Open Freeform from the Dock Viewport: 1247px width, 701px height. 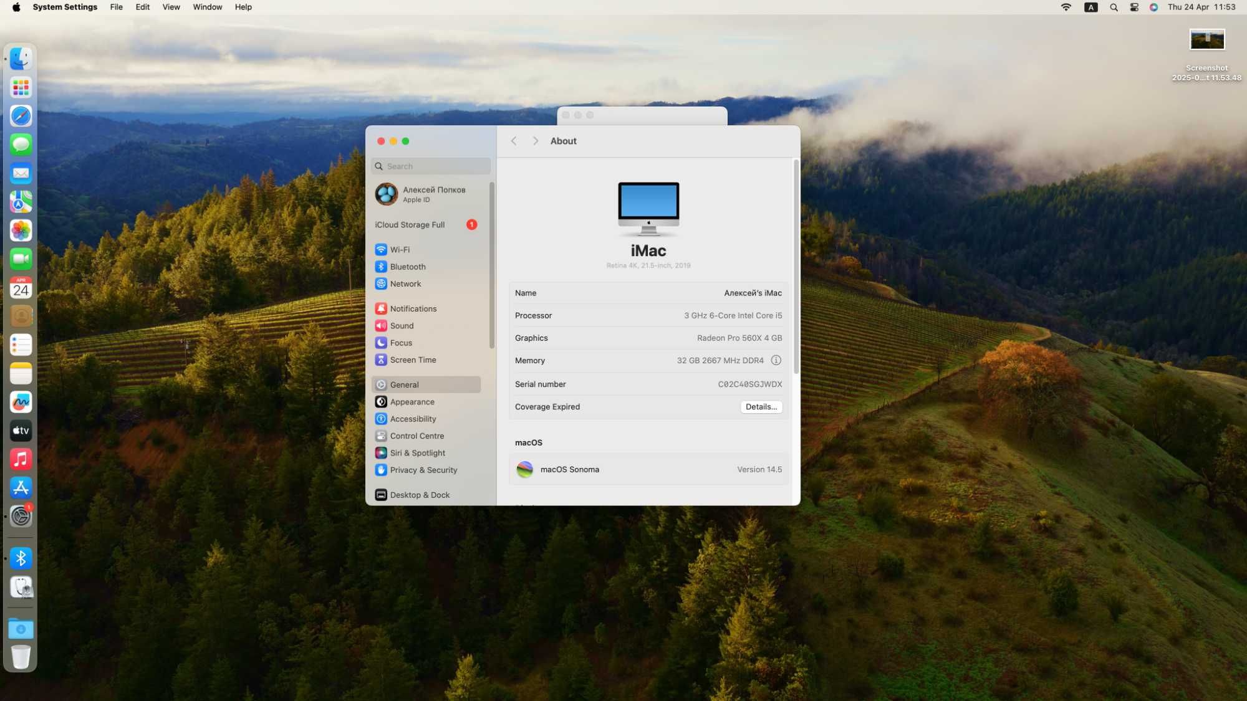[21, 403]
